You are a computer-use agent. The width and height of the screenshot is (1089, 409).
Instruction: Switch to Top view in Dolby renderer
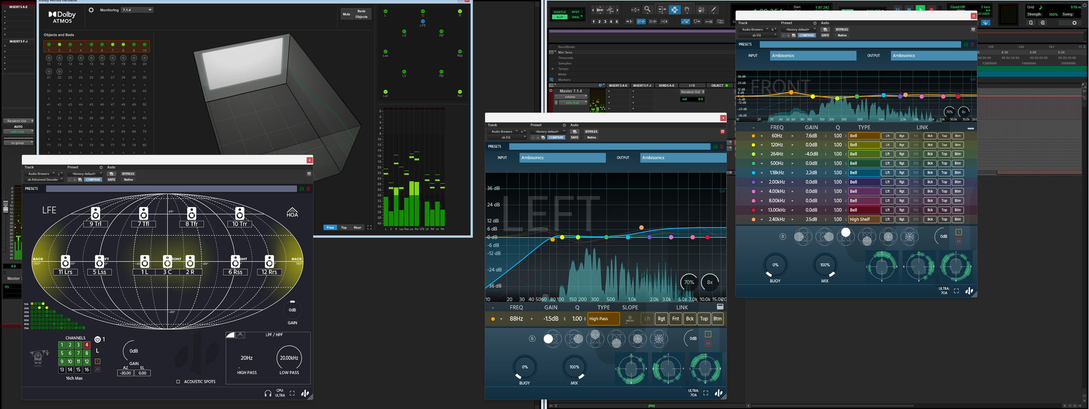[344, 227]
